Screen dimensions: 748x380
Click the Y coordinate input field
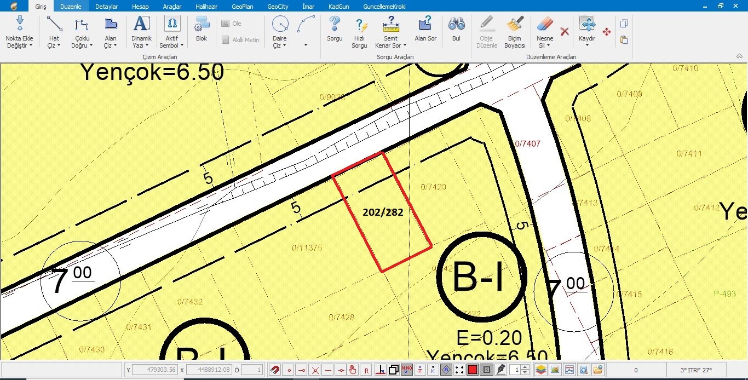coord(154,370)
